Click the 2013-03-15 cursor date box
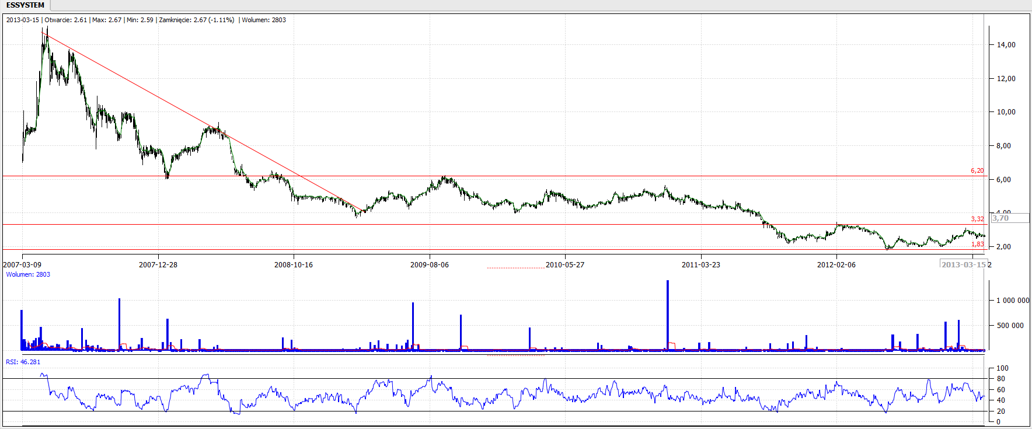This screenshot has height=429, width=1032. [964, 264]
